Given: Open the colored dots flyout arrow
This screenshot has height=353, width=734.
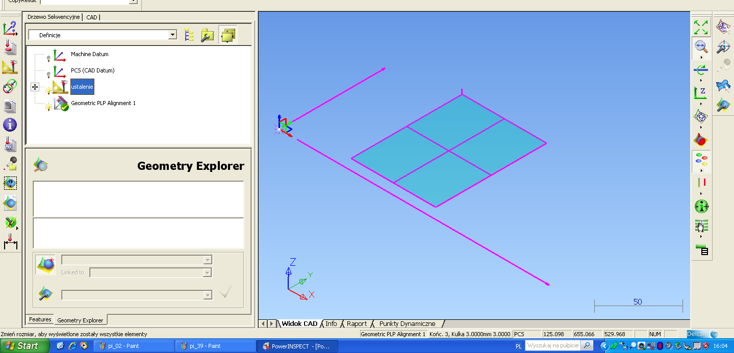Looking at the screenshot, I should pyautogui.click(x=701, y=171).
